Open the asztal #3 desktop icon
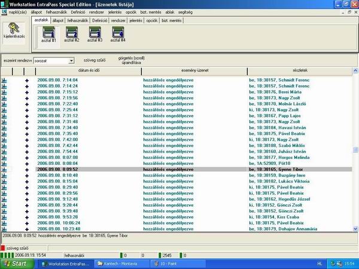The image size is (359, 269). 95,34
